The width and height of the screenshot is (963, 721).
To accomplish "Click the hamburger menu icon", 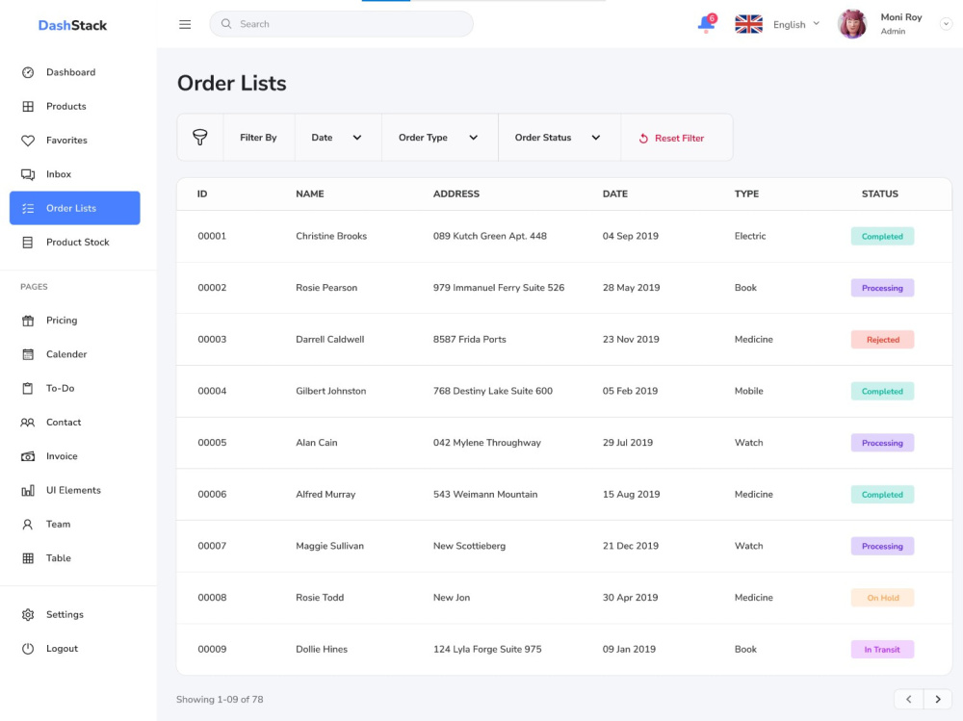I will pyautogui.click(x=185, y=25).
